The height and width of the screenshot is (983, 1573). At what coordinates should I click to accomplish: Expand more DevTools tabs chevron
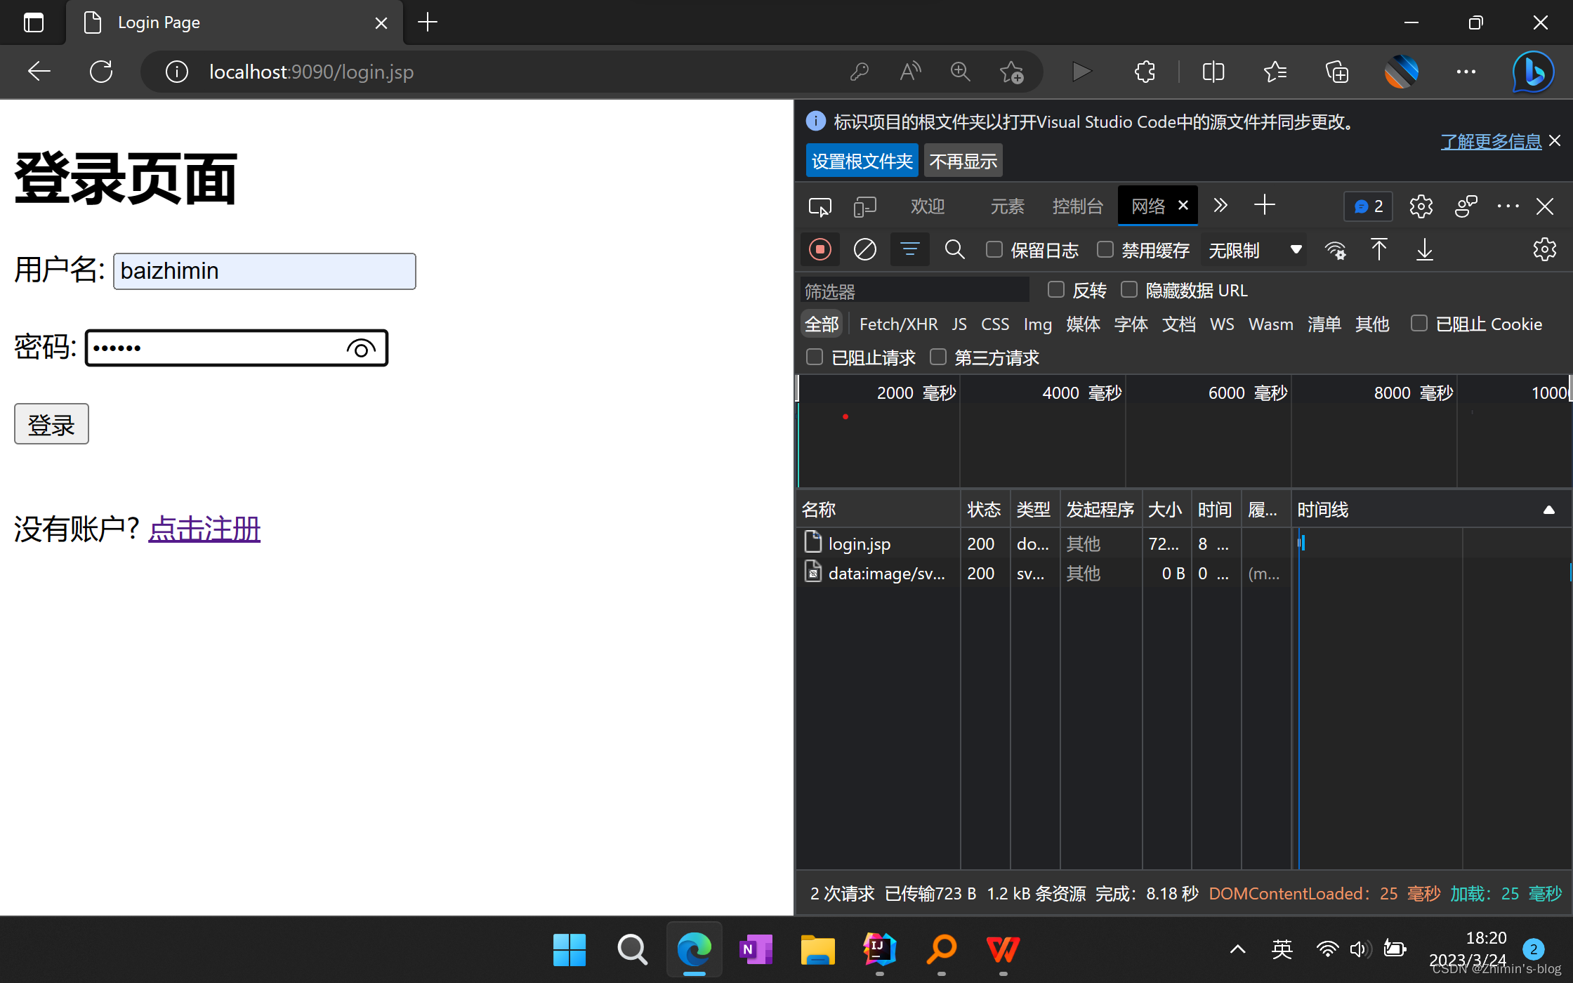click(x=1220, y=206)
